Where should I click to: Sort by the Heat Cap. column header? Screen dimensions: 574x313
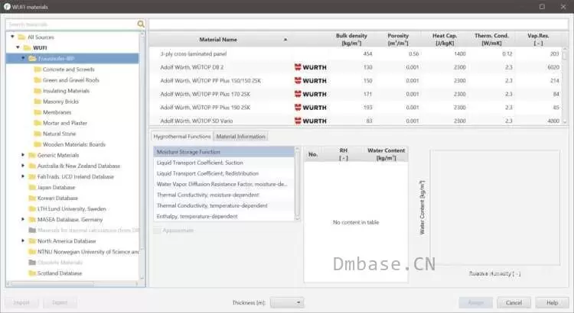coord(445,40)
